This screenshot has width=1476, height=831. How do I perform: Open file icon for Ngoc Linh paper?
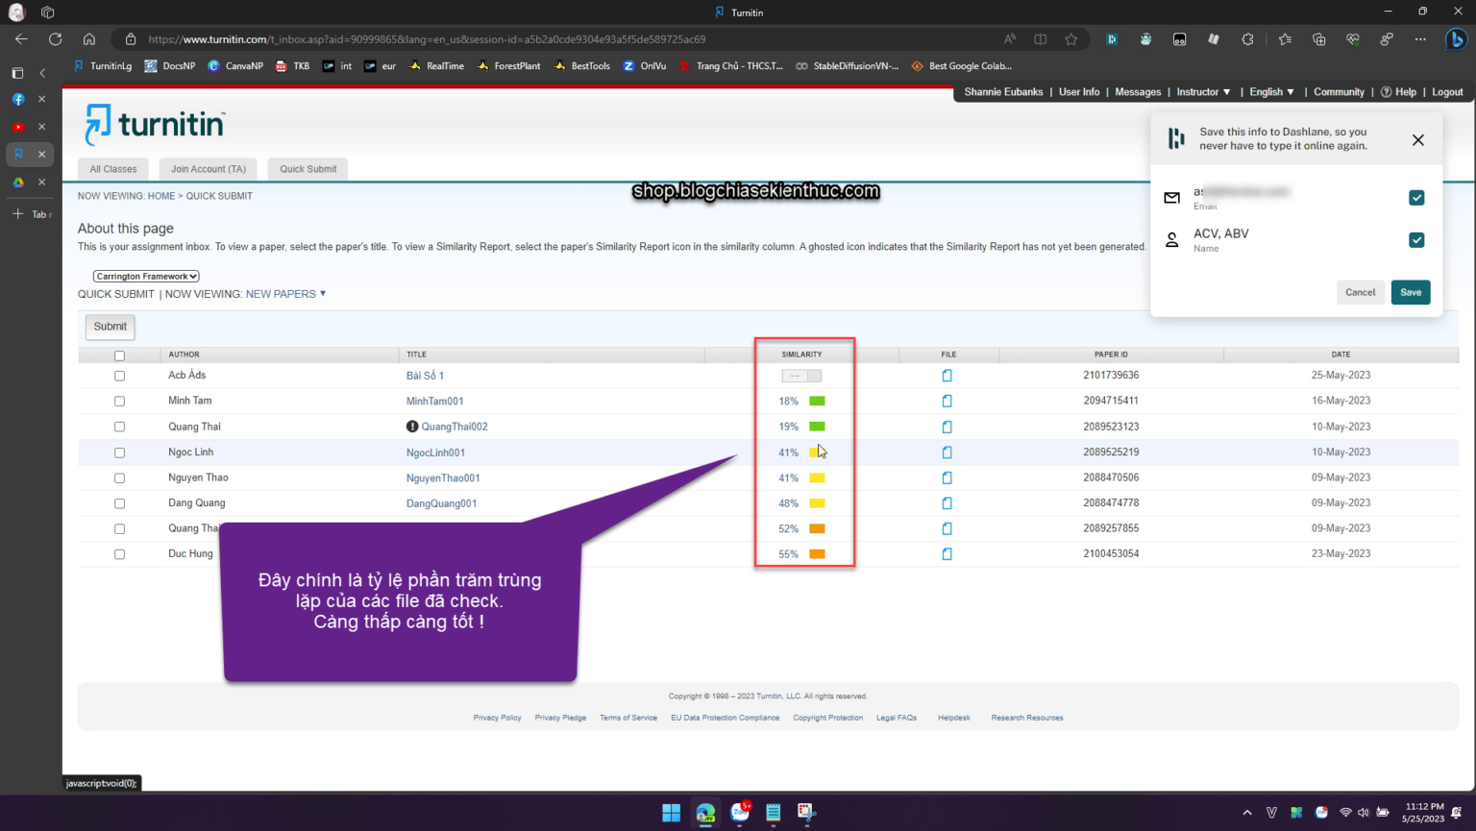tap(947, 452)
